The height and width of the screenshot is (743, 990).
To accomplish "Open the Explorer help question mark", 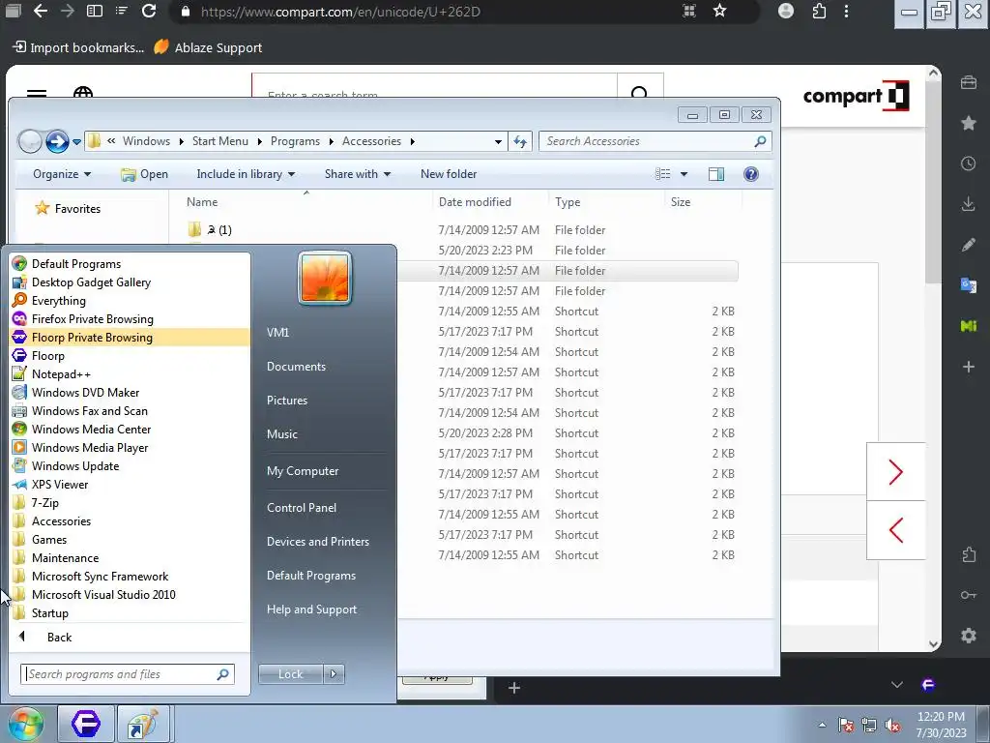I will pos(750,174).
